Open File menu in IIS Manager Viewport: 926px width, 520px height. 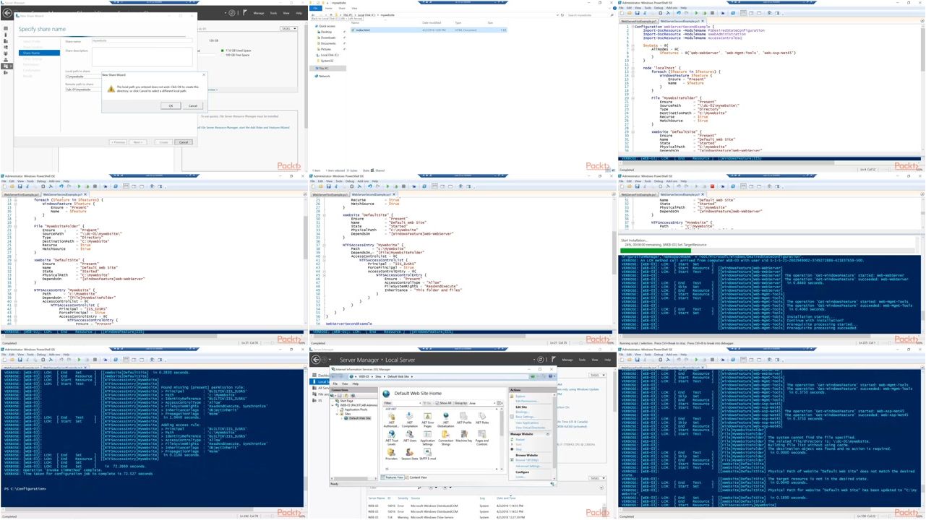335,383
